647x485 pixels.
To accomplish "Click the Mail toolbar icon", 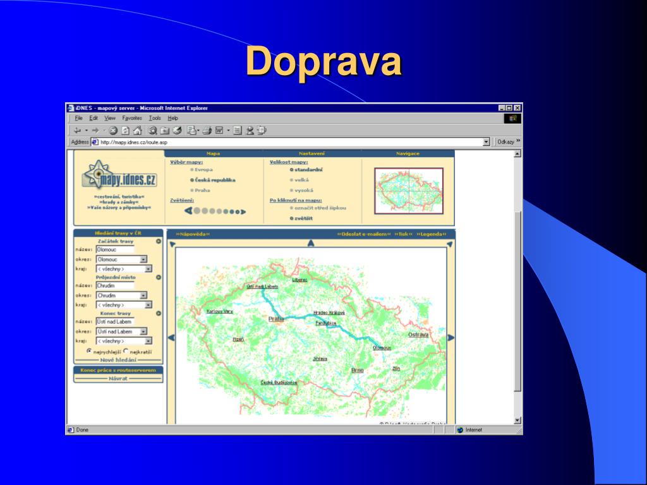I will [191, 131].
